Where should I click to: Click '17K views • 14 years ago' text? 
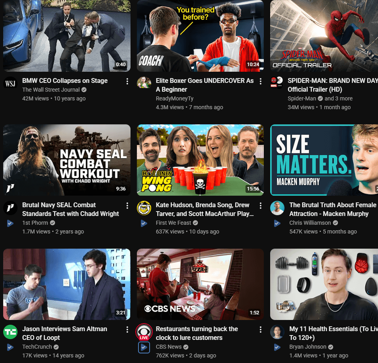pyautogui.click(x=53, y=355)
